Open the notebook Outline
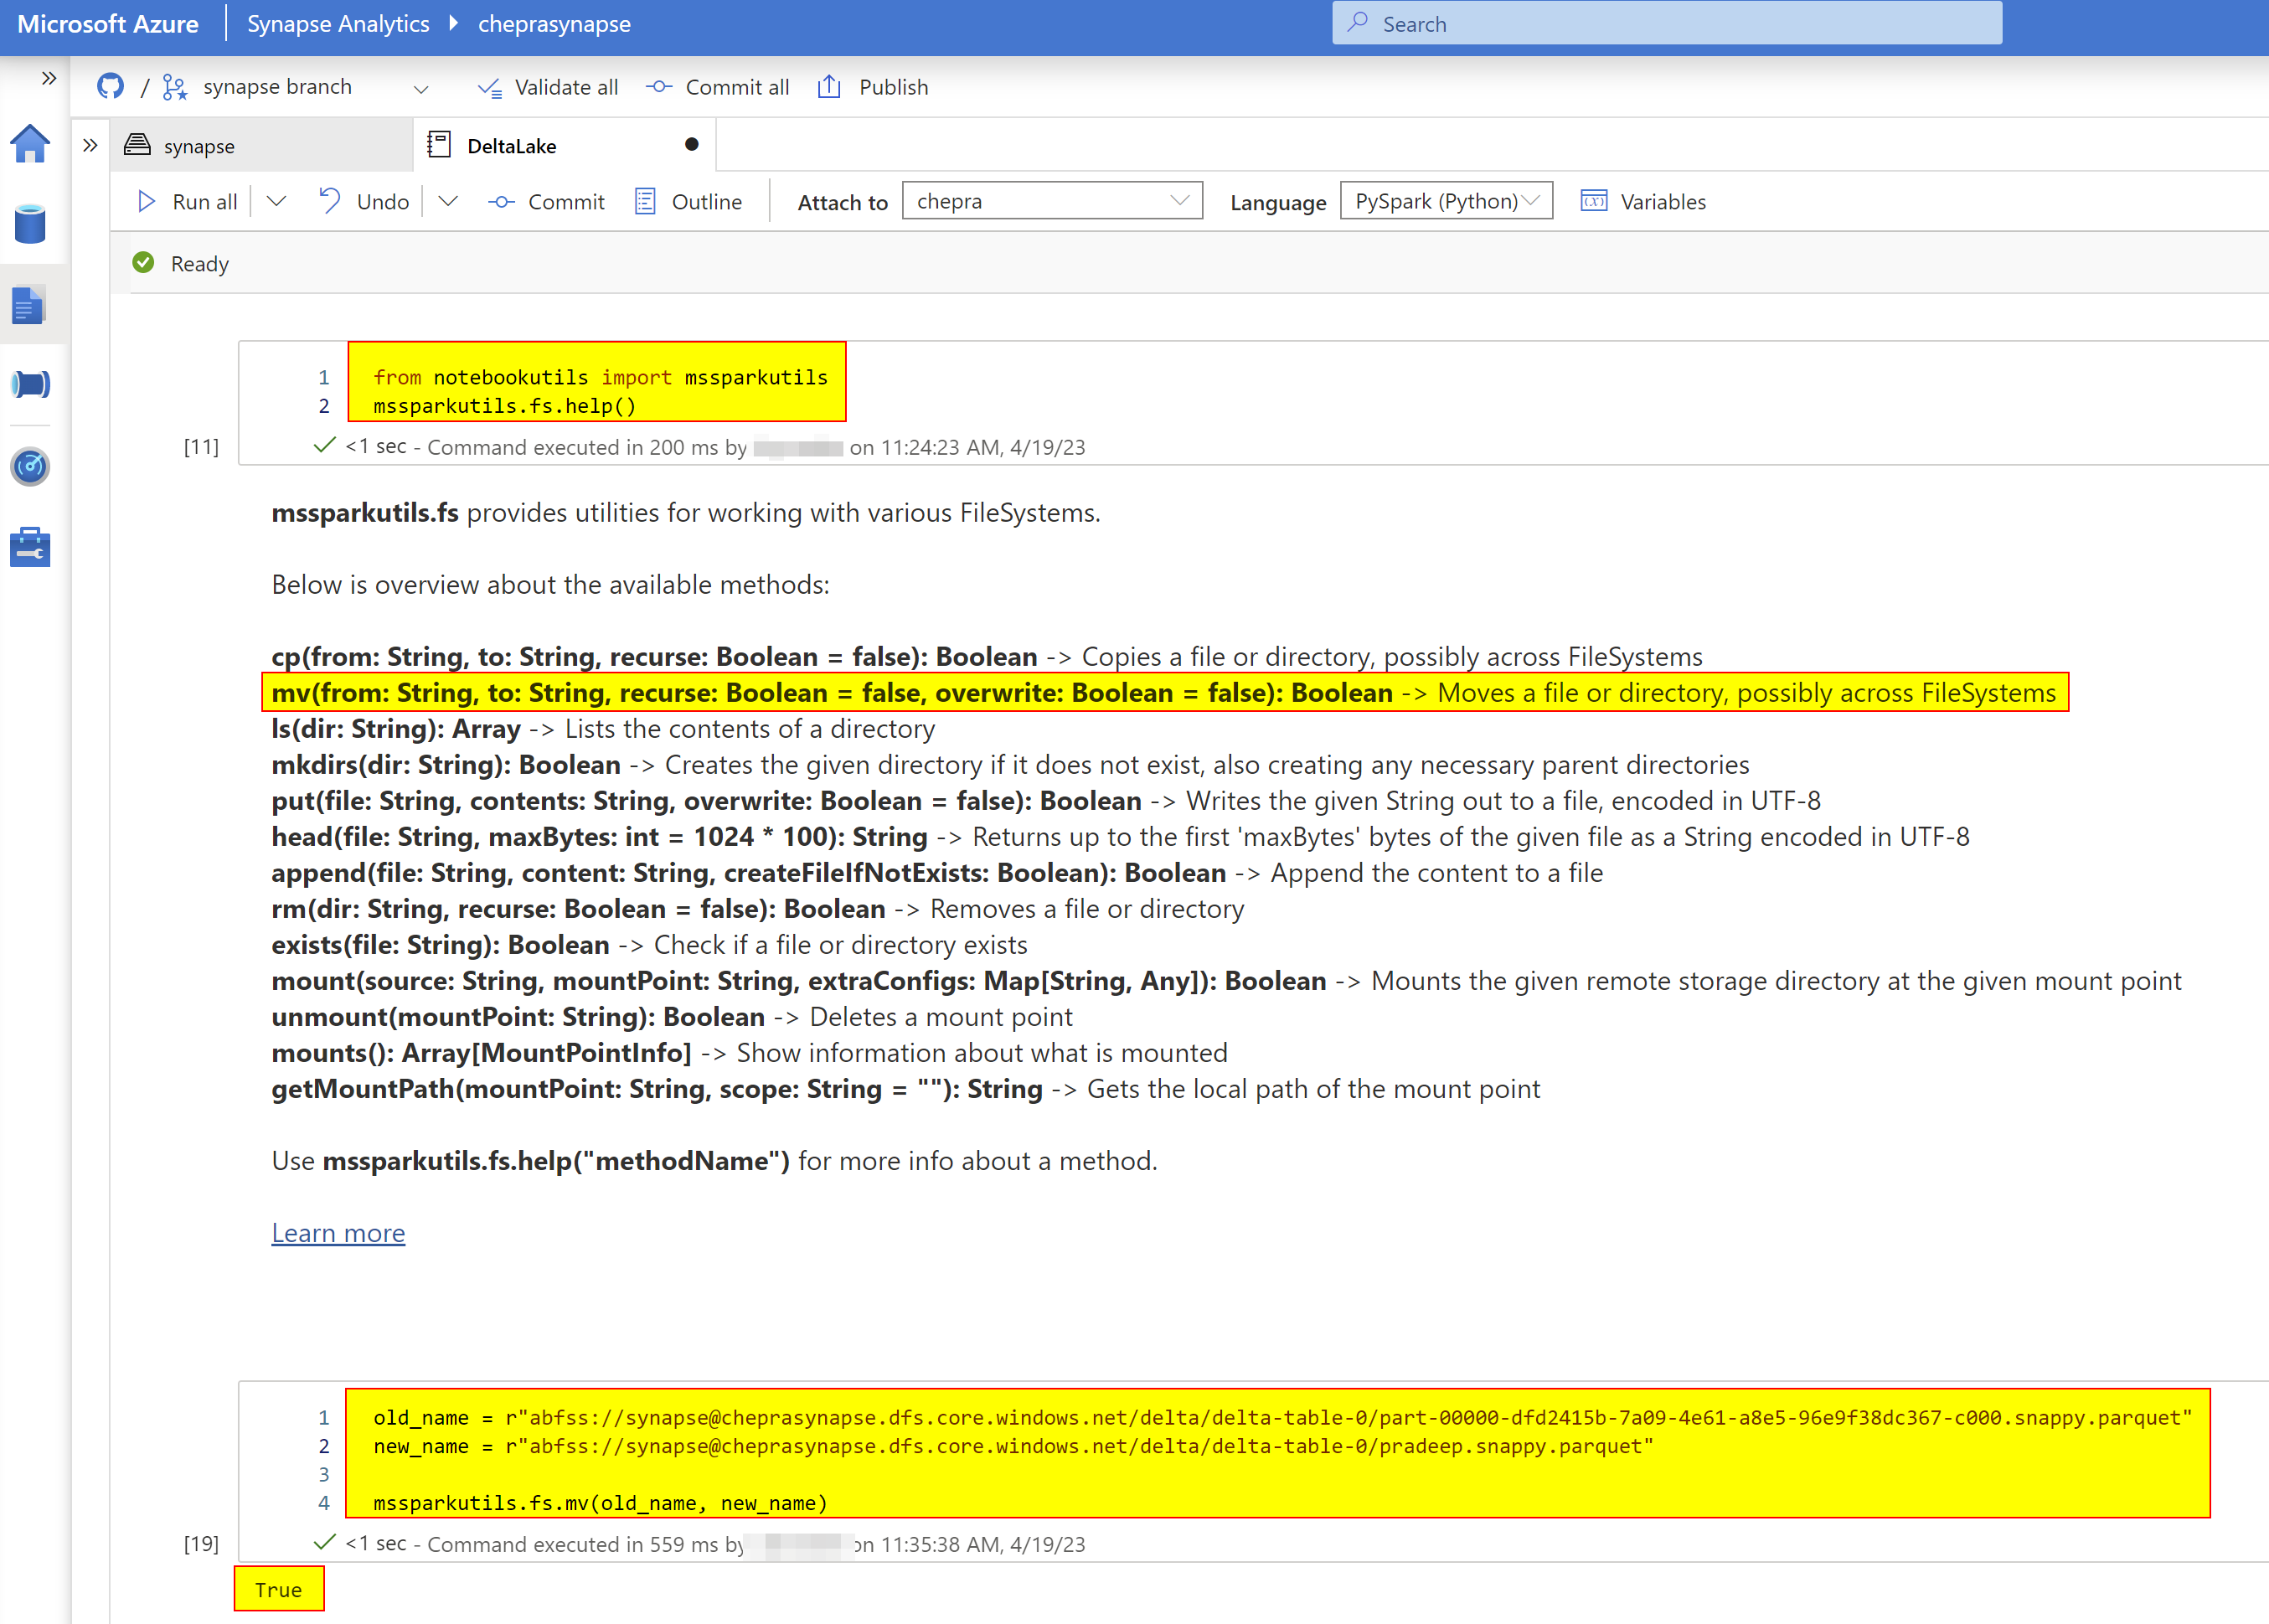This screenshot has width=2269, height=1624. (x=689, y=202)
